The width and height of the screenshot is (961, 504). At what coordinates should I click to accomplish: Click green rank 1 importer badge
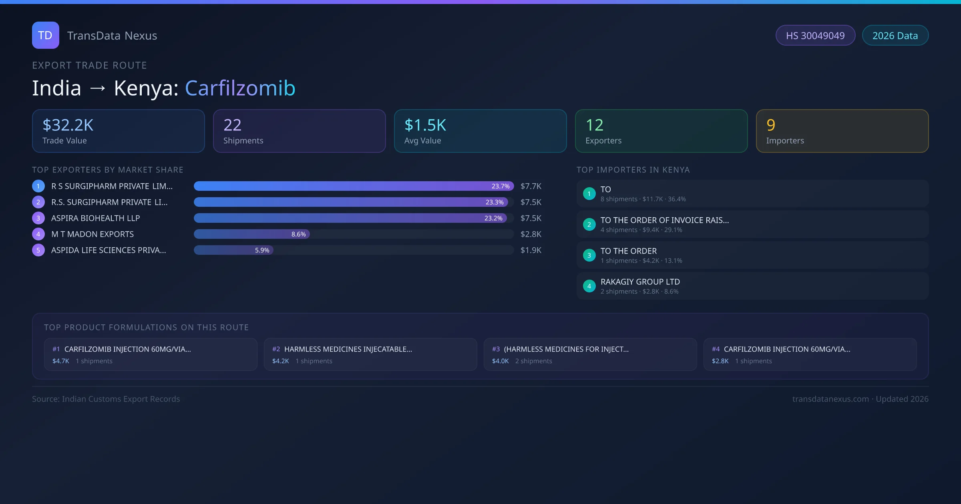click(589, 194)
